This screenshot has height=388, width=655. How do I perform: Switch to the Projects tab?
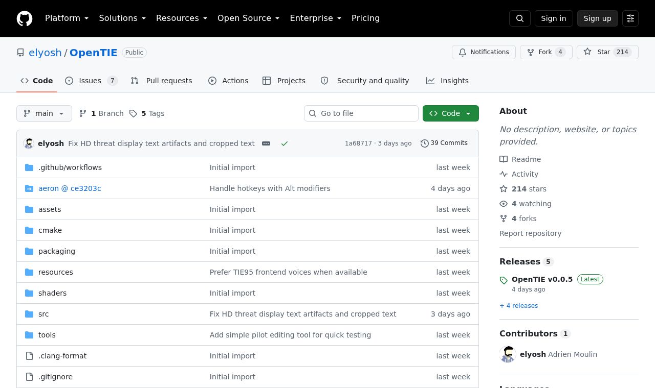tap(284, 81)
